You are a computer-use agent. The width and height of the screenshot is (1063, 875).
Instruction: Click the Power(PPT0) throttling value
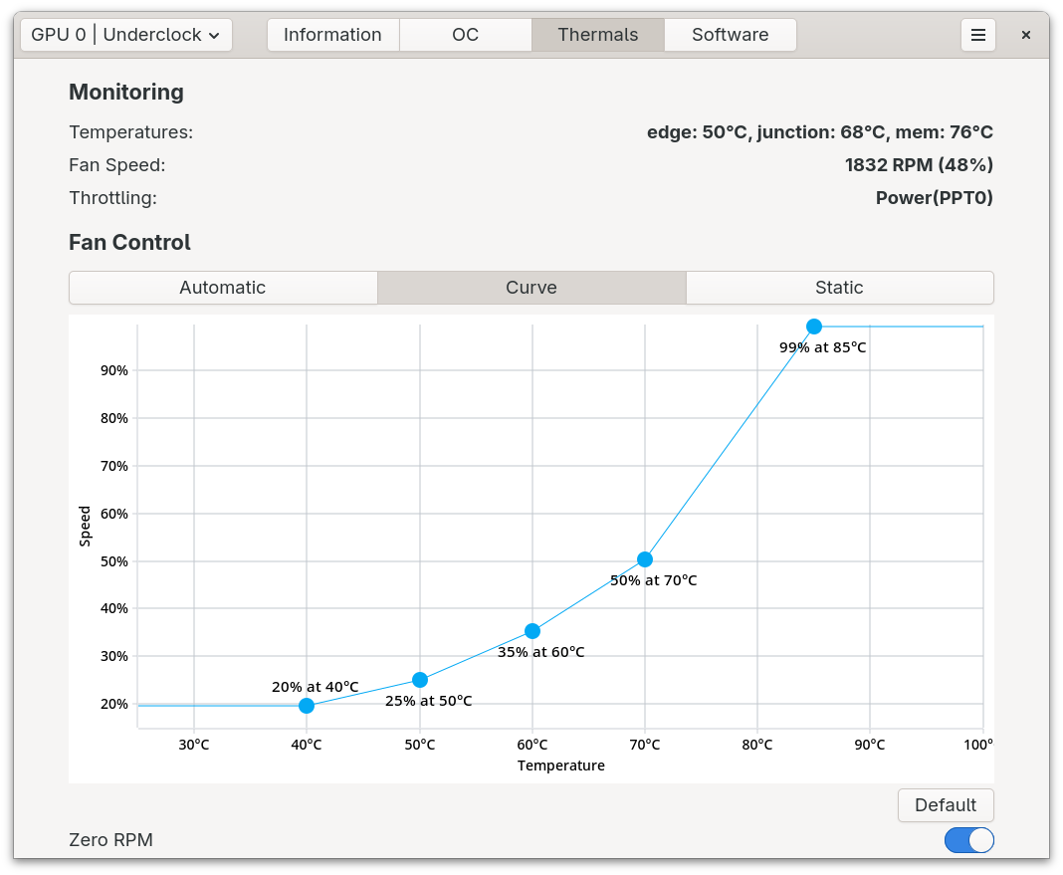934,198
